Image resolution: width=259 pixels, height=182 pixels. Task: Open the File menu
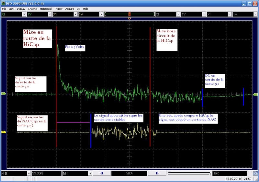(4, 9)
